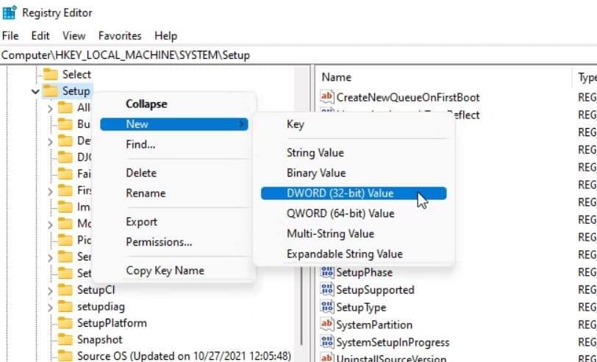Select the SetupPlatform folder
The image size is (597, 362).
click(112, 323)
